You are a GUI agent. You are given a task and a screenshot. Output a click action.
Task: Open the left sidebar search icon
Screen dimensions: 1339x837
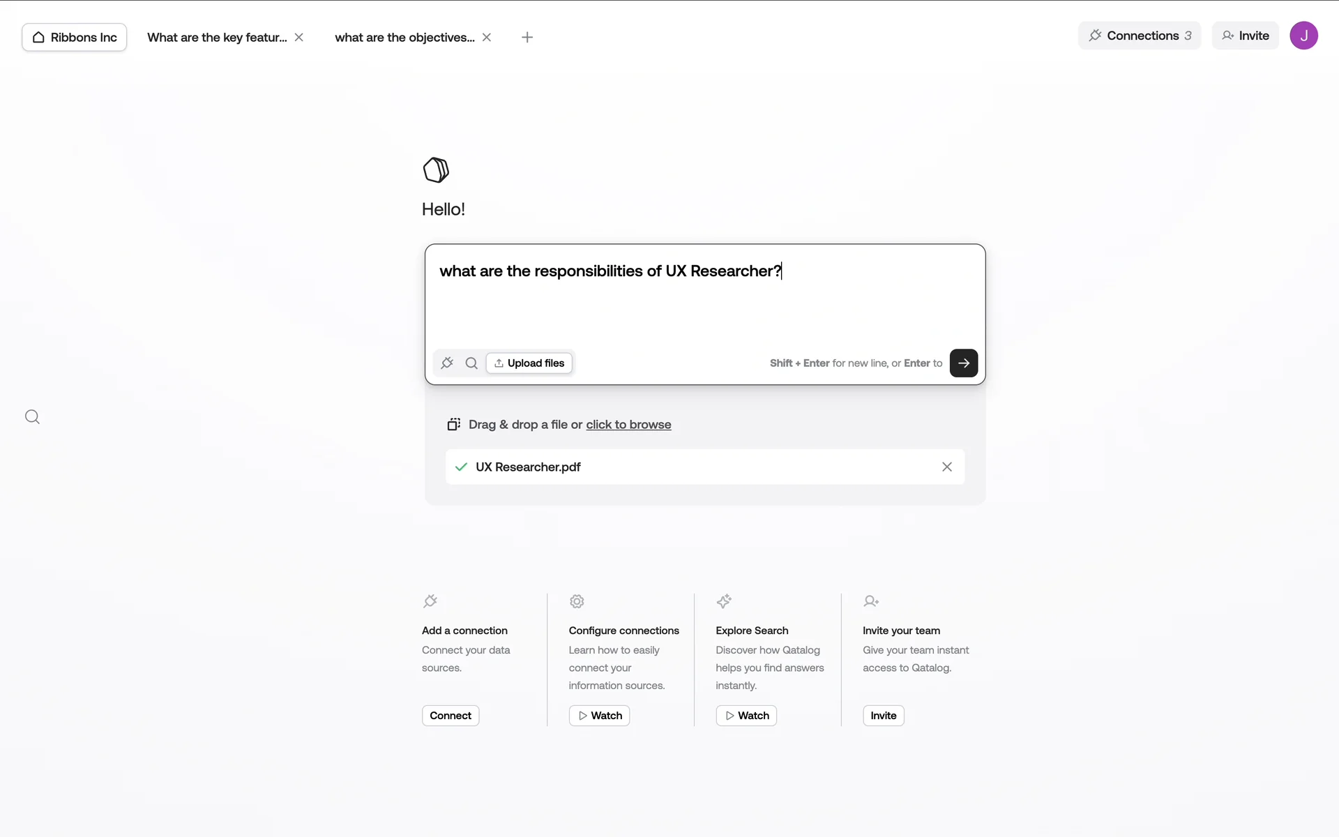(x=32, y=417)
